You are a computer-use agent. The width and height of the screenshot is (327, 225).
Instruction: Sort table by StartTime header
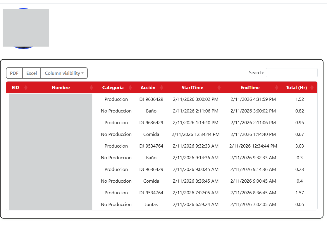[x=192, y=88]
